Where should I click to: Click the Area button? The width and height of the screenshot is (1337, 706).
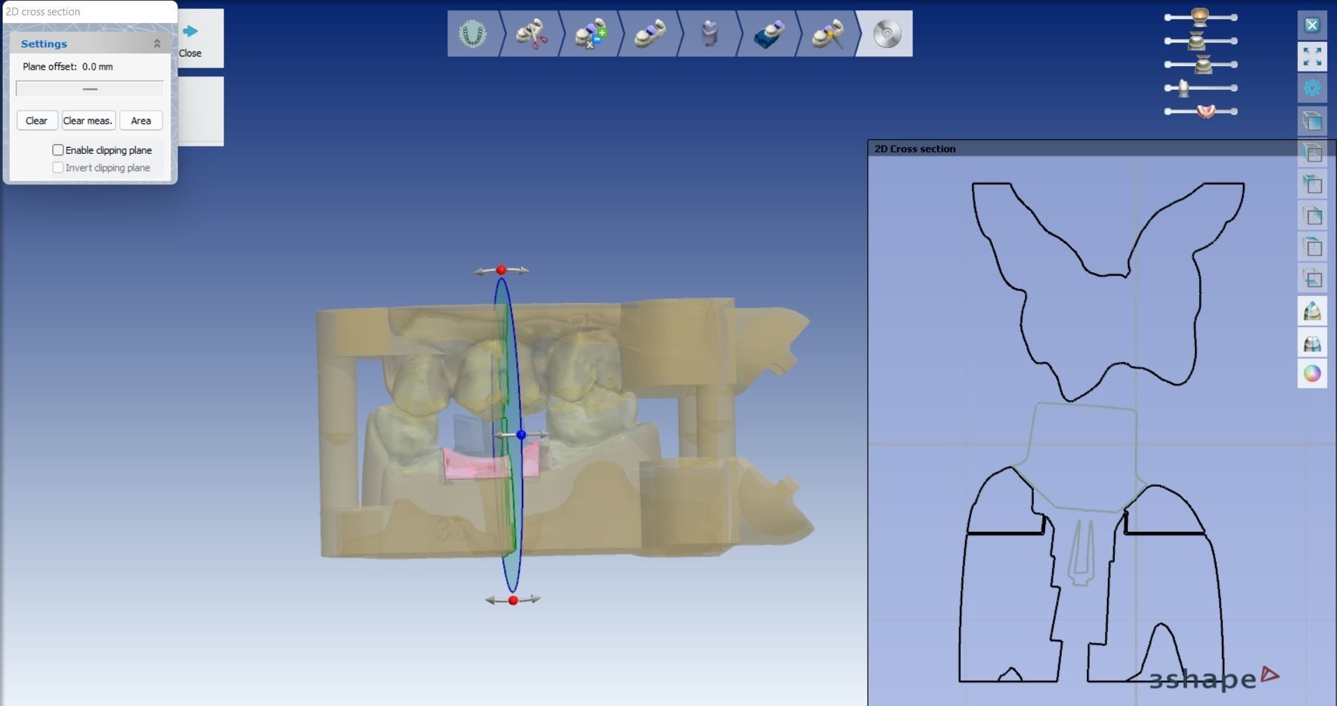point(141,120)
